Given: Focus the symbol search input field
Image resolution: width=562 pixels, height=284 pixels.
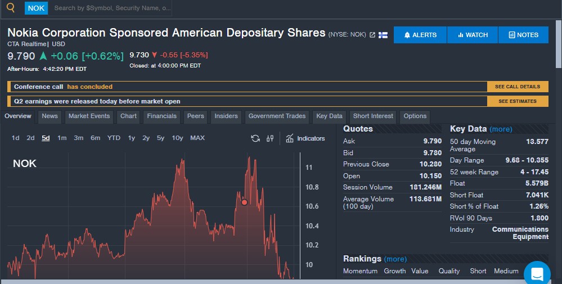Looking at the screenshot, I should coord(110,8).
